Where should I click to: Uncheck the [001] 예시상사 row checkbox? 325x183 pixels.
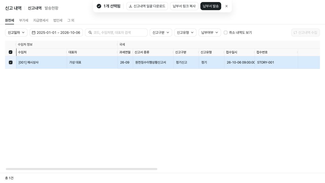[10, 62]
